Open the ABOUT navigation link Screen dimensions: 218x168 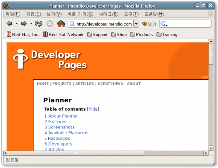[134, 84]
